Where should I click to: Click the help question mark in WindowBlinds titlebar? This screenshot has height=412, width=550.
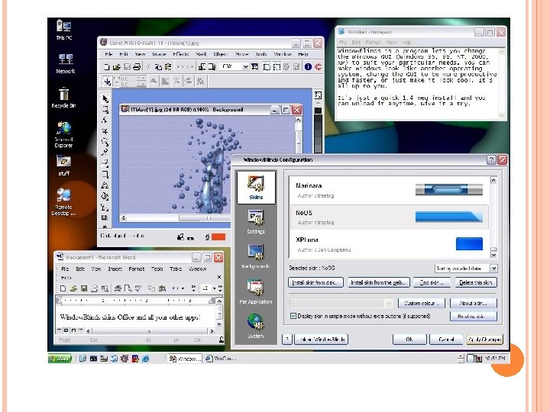[491, 159]
